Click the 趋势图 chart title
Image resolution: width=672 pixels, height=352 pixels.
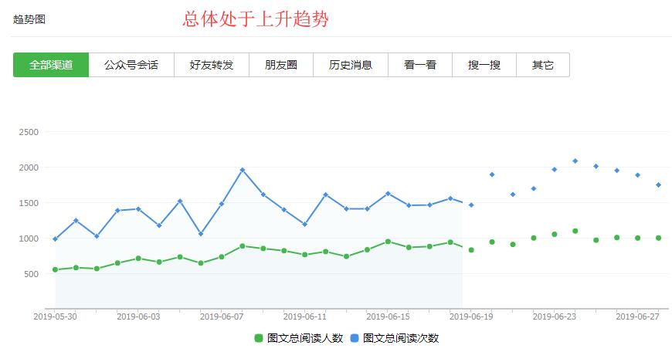(29, 19)
